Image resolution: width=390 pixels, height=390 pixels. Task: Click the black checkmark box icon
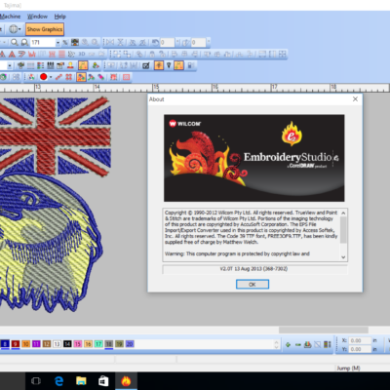point(146,65)
